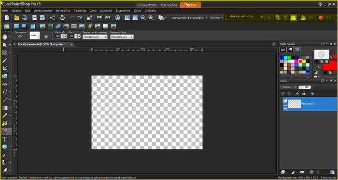The width and height of the screenshot is (338, 180).
Task: Select the Paint Brush tool
Action: click(x=4, y=100)
